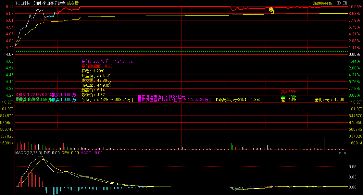Click the 开盘换手Z 0.01 text
This screenshot has width=363, height=195.
click(96, 76)
